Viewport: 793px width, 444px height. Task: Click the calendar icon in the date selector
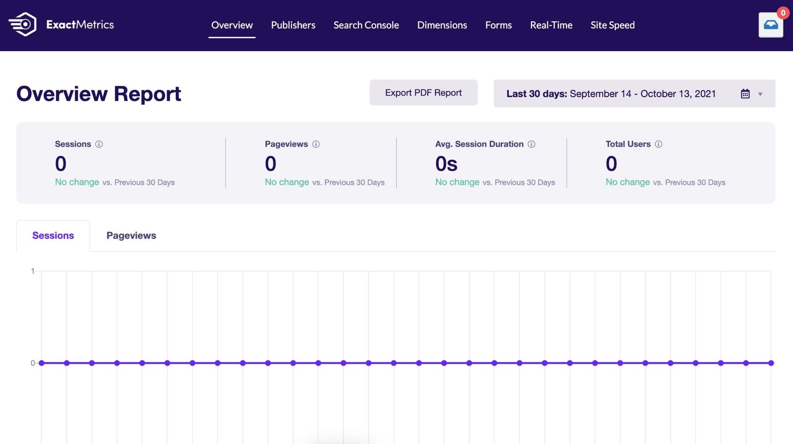click(745, 94)
